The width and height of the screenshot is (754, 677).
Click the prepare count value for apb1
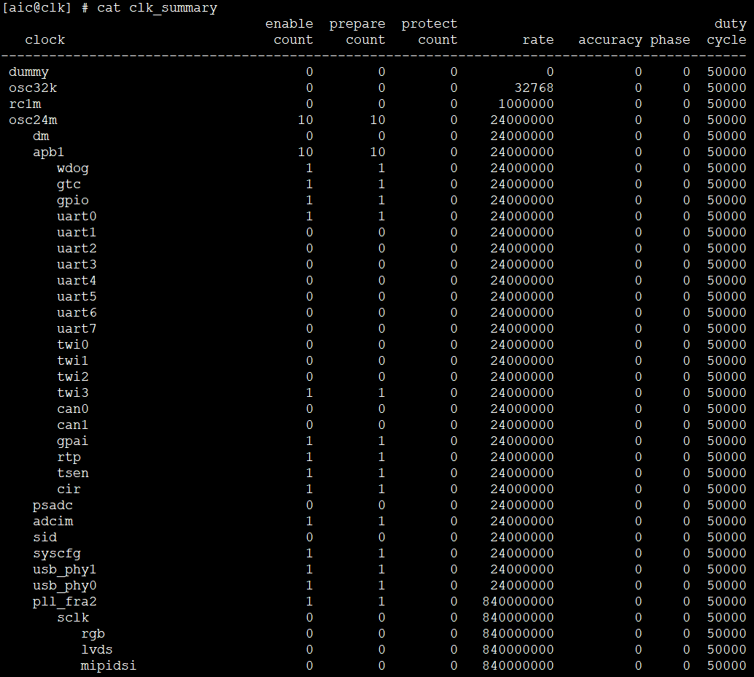click(x=377, y=152)
